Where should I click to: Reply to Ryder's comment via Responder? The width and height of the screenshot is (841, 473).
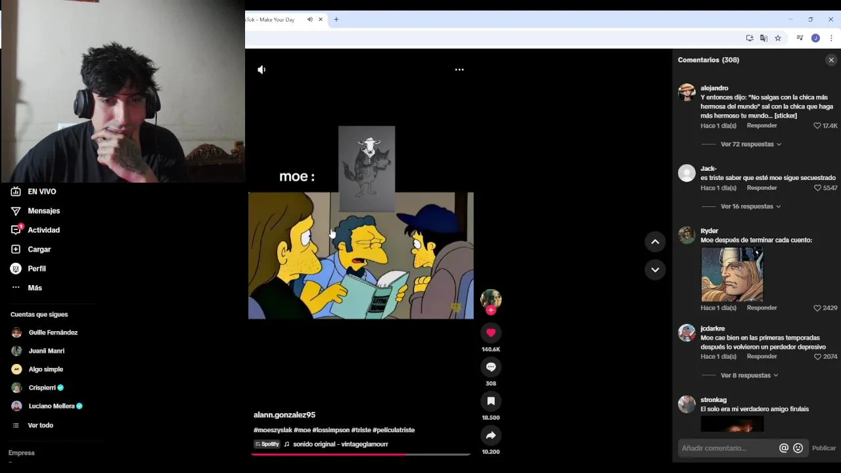pos(761,308)
